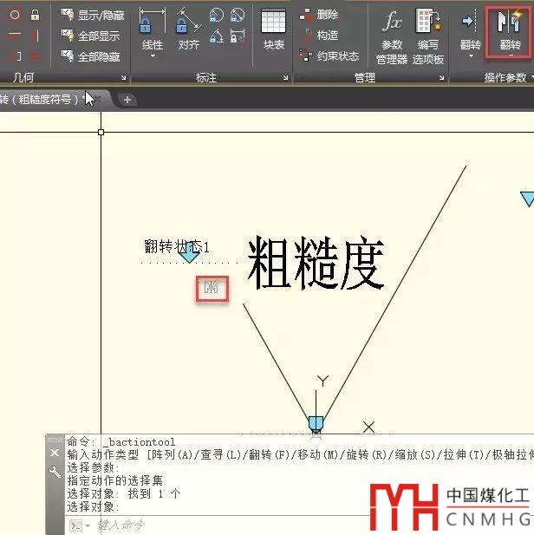
Task: Expand the 标注 panel dialog launcher arrow
Action: click(285, 78)
